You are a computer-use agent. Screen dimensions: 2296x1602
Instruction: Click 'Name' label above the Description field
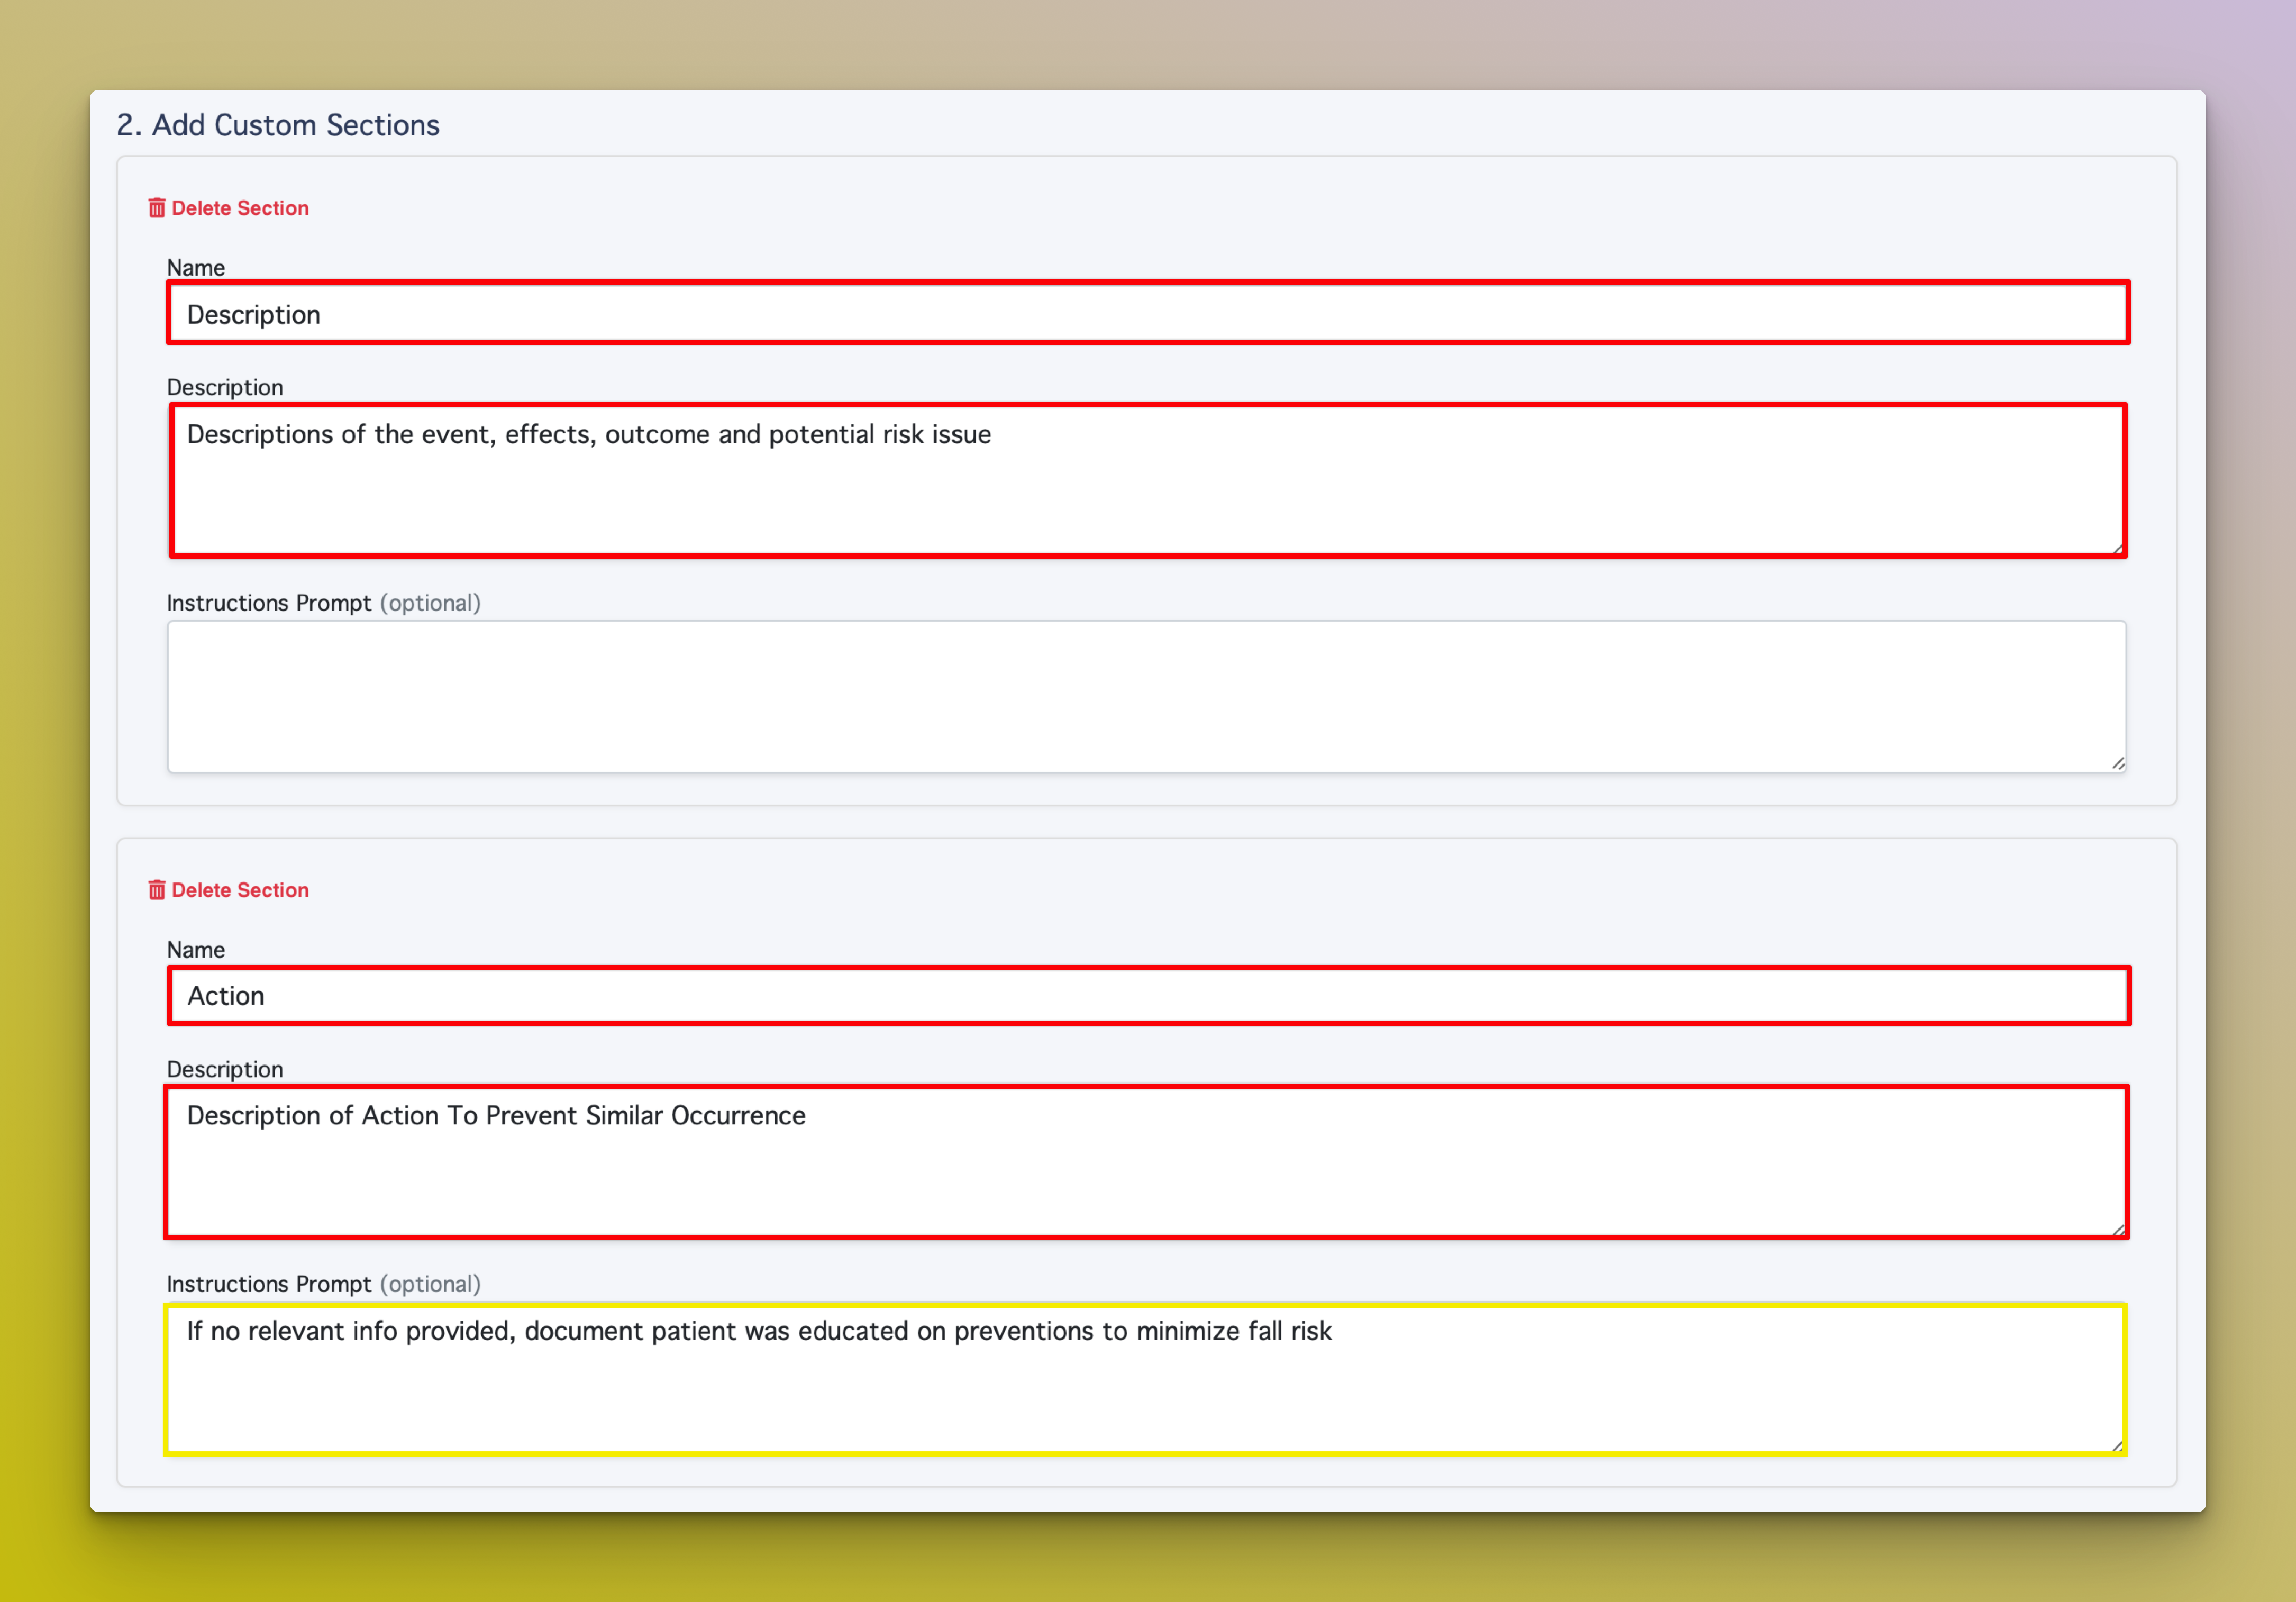(196, 268)
